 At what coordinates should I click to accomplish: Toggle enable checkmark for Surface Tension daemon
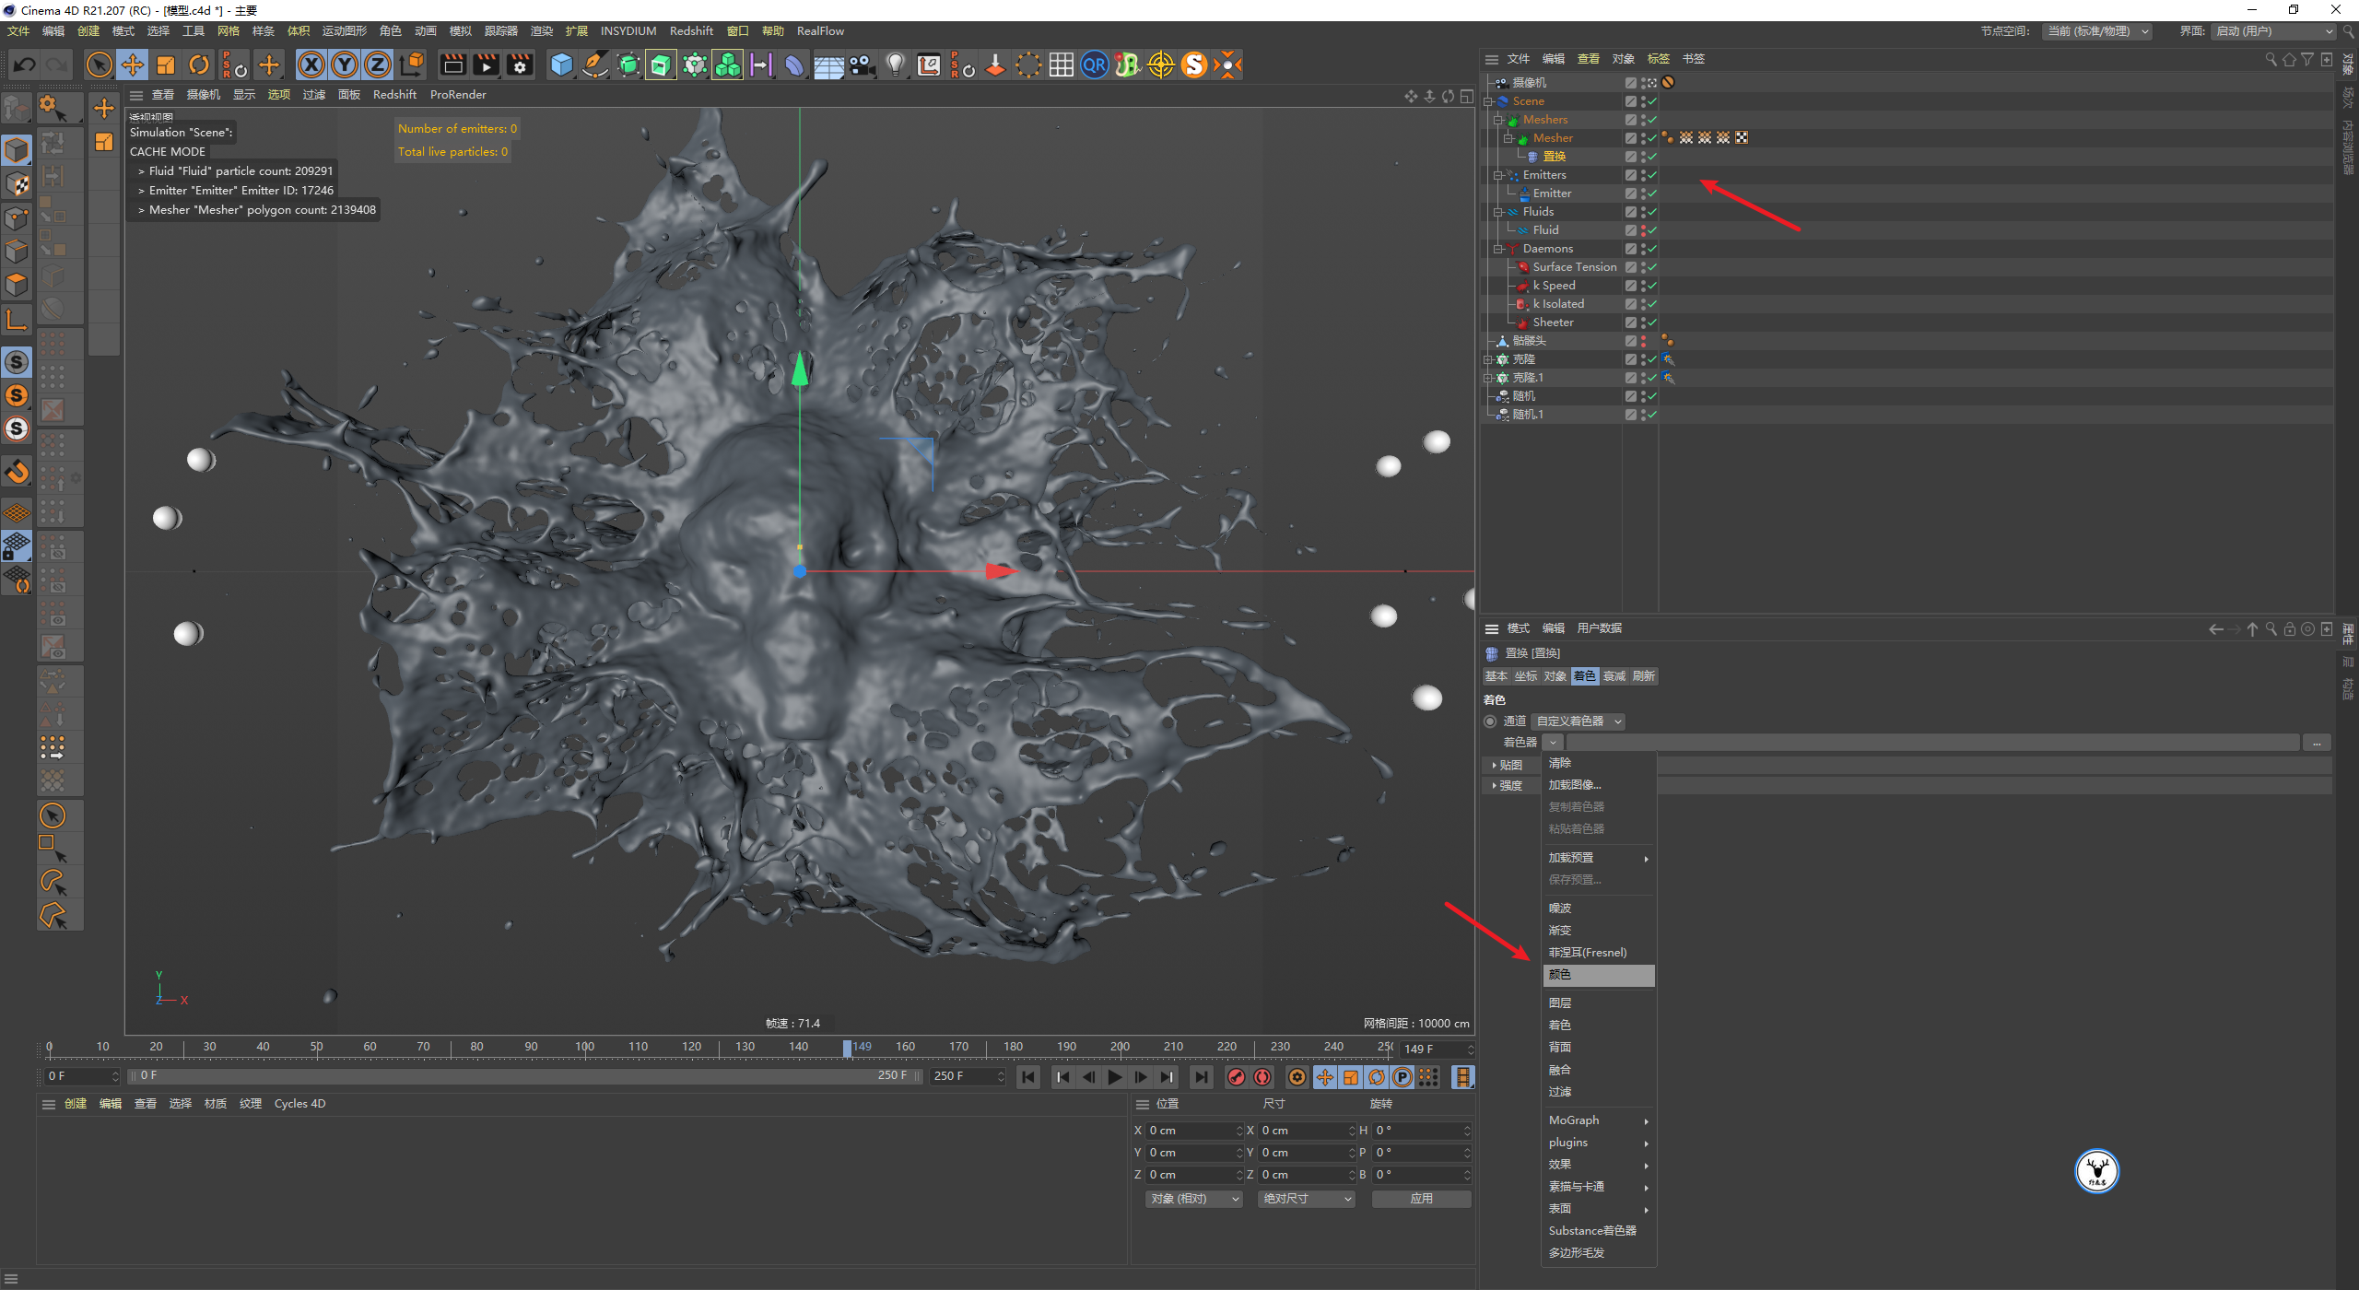tap(1653, 267)
